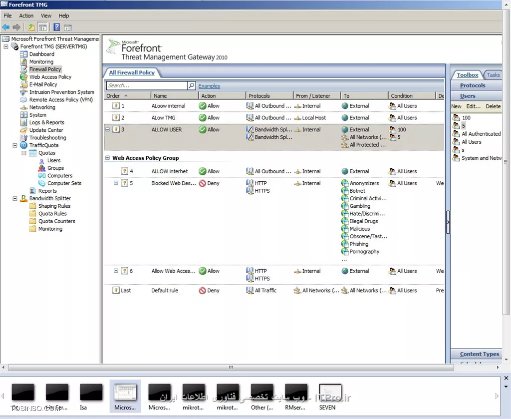Open the Quota Counters folder
This screenshot has width=511, height=419.
[57, 221]
